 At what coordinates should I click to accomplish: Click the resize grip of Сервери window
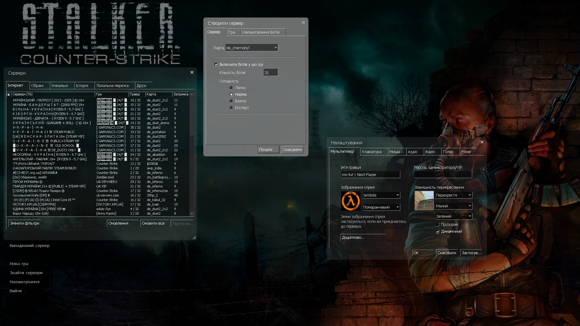194,238
